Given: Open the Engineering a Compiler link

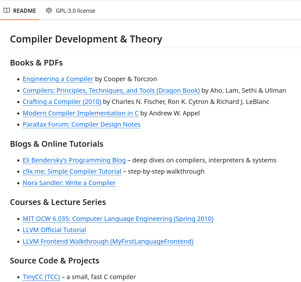Looking at the screenshot, I should (58, 79).
